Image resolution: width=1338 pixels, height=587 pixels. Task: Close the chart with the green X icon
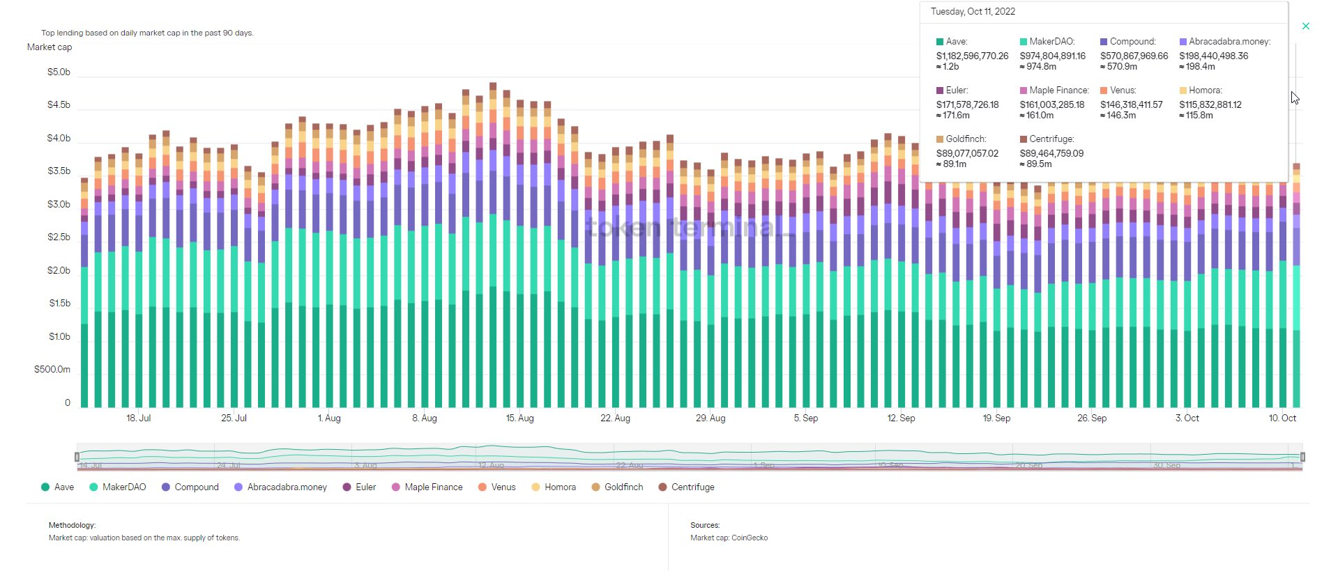tap(1305, 26)
